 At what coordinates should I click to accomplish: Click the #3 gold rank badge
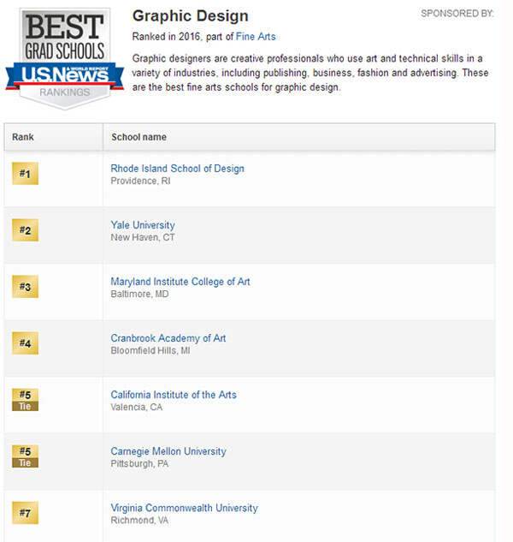[x=25, y=287]
